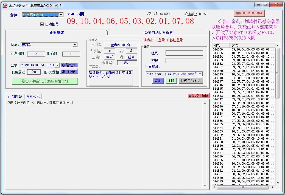This screenshot has height=195, width=285.
Task: Click the 投注截止 countdown timer
Action: click(x=196, y=14)
